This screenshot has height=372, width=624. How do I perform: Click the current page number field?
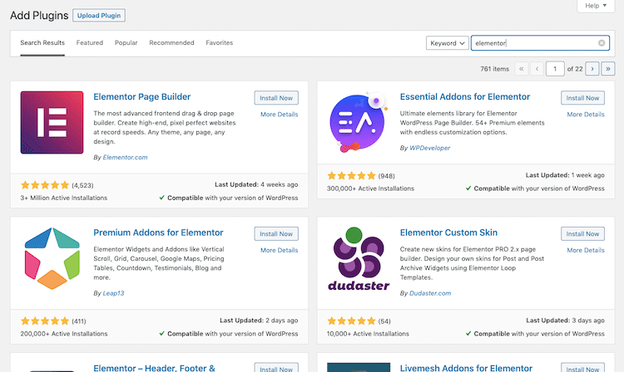pyautogui.click(x=555, y=69)
